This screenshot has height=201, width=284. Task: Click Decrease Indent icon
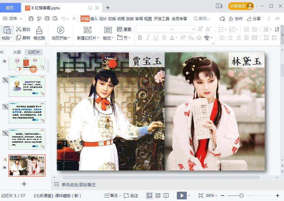coord(246,29)
